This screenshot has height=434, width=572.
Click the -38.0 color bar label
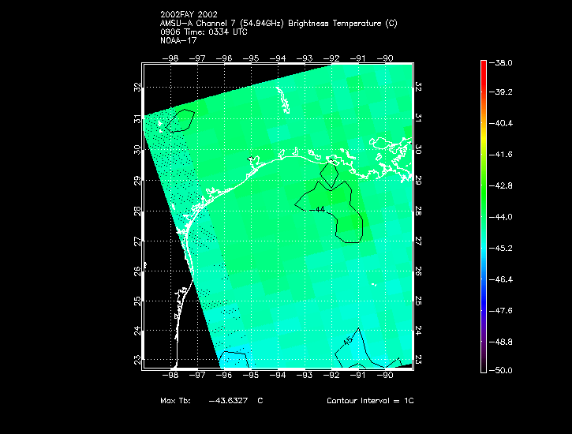pos(500,62)
